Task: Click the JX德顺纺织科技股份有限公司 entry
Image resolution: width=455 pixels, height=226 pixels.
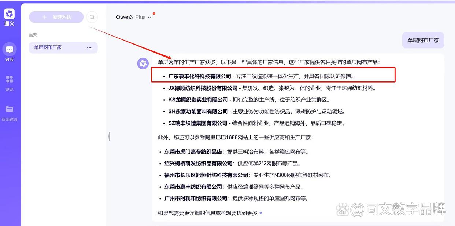Action: click(203, 88)
